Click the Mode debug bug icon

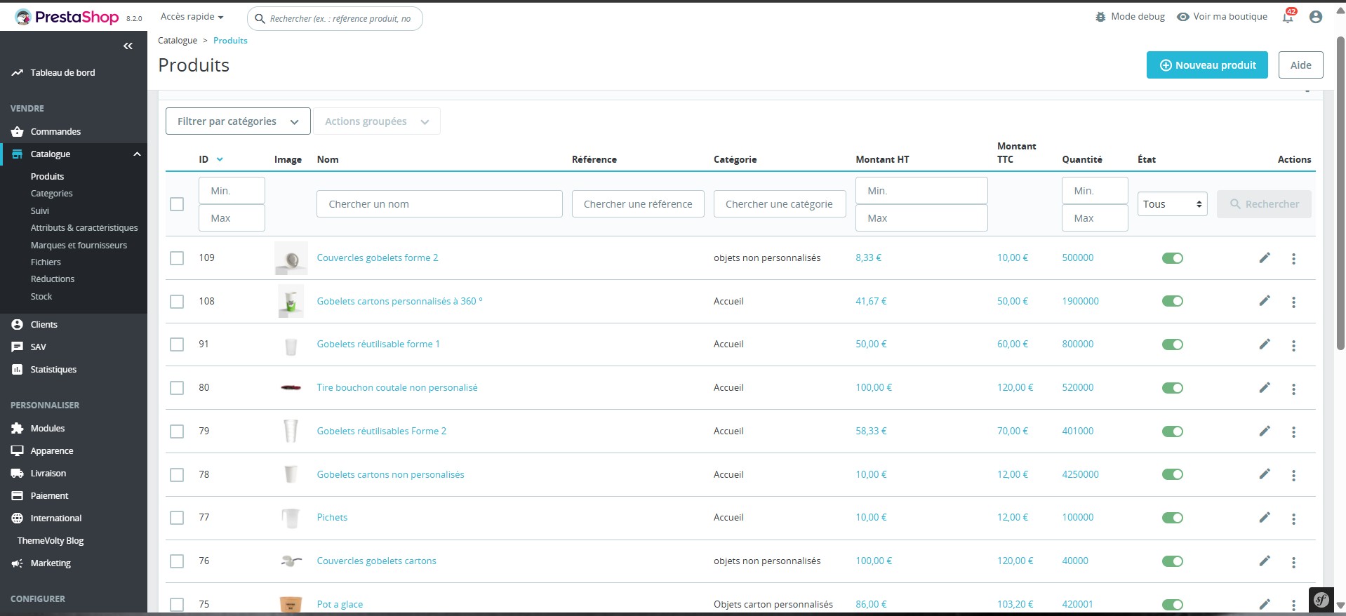point(1100,17)
